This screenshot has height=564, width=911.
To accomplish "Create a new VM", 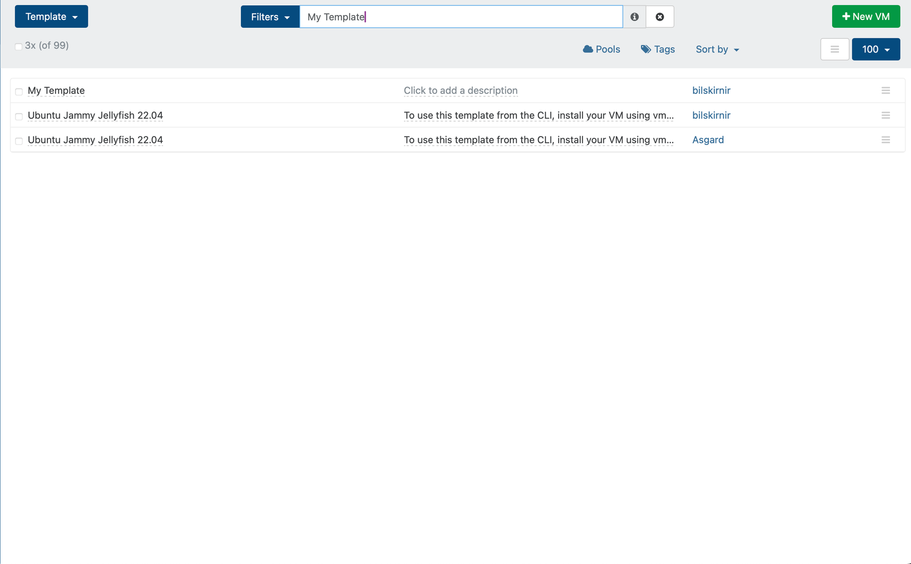I will 866,17.
